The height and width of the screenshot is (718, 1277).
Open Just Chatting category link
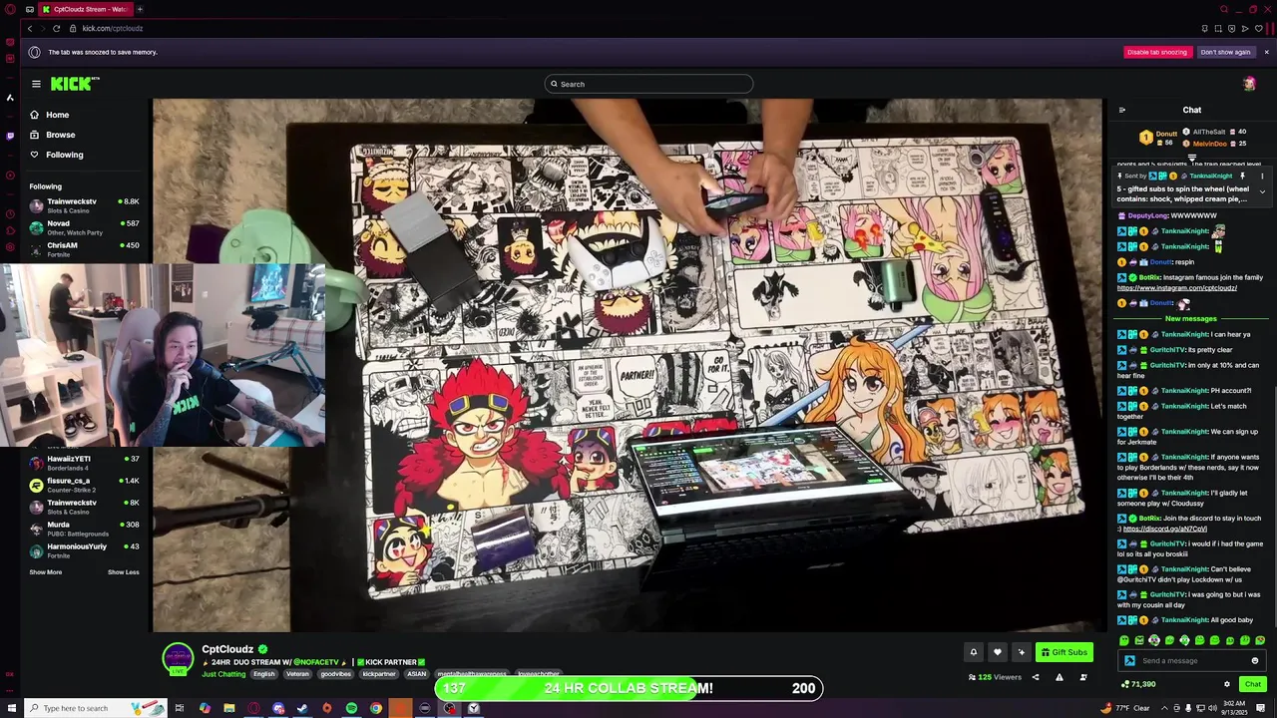(223, 674)
